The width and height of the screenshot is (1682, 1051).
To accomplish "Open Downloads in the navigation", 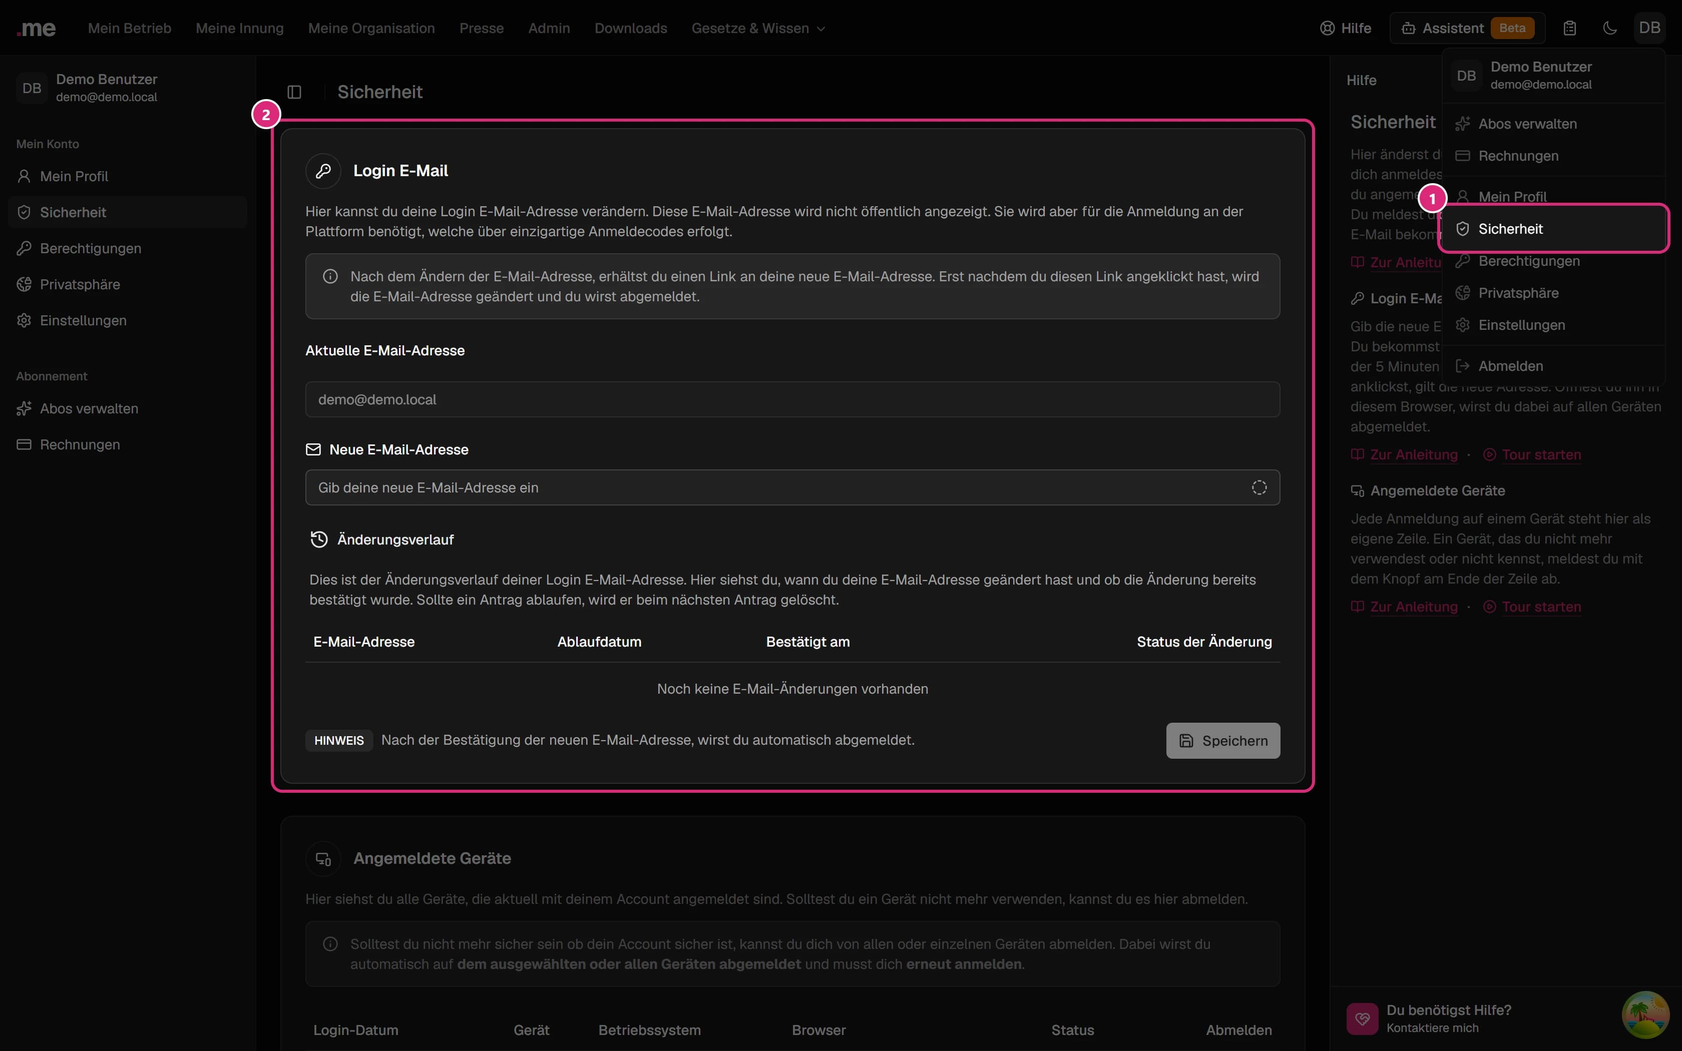I will pos(630,29).
